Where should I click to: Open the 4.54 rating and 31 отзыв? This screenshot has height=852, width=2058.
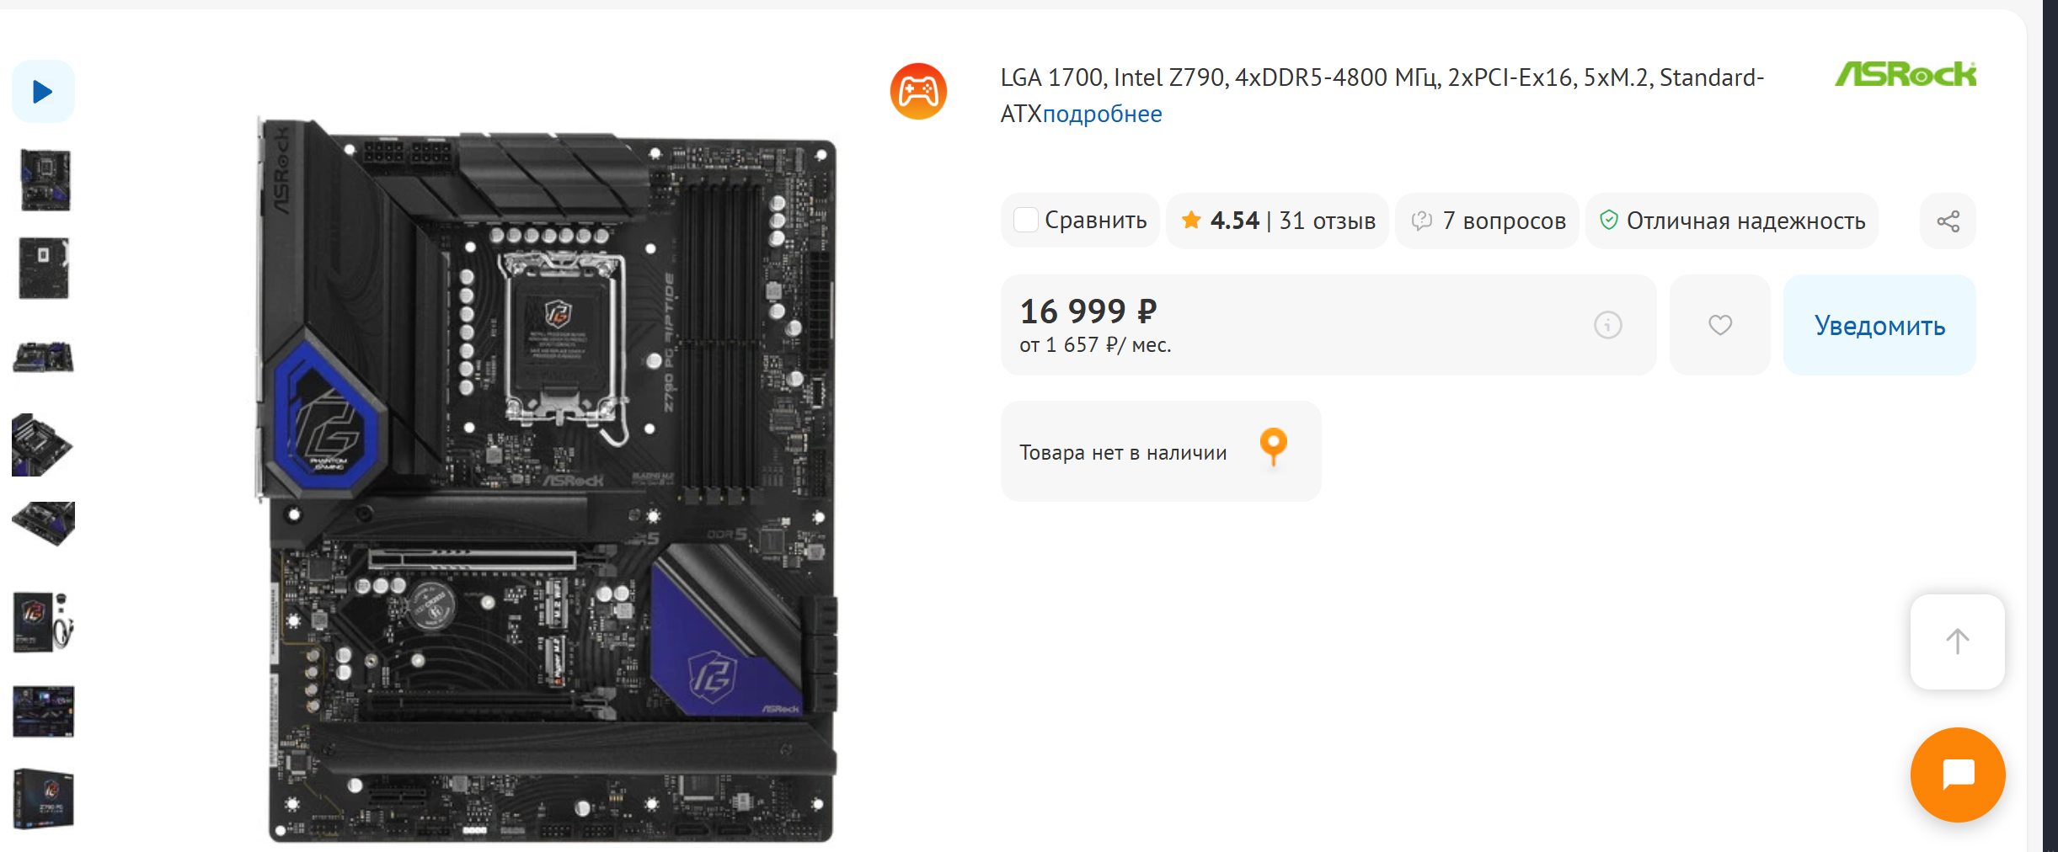(x=1277, y=221)
